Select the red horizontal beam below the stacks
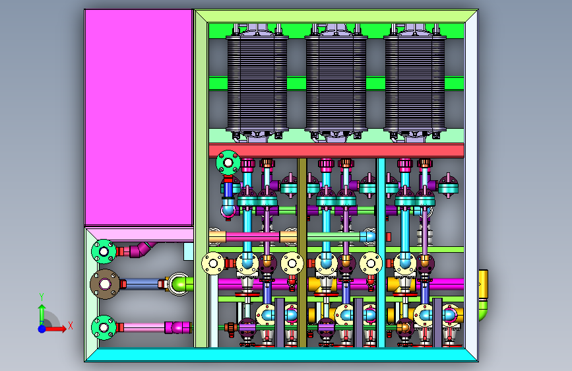 pyautogui.click(x=336, y=151)
